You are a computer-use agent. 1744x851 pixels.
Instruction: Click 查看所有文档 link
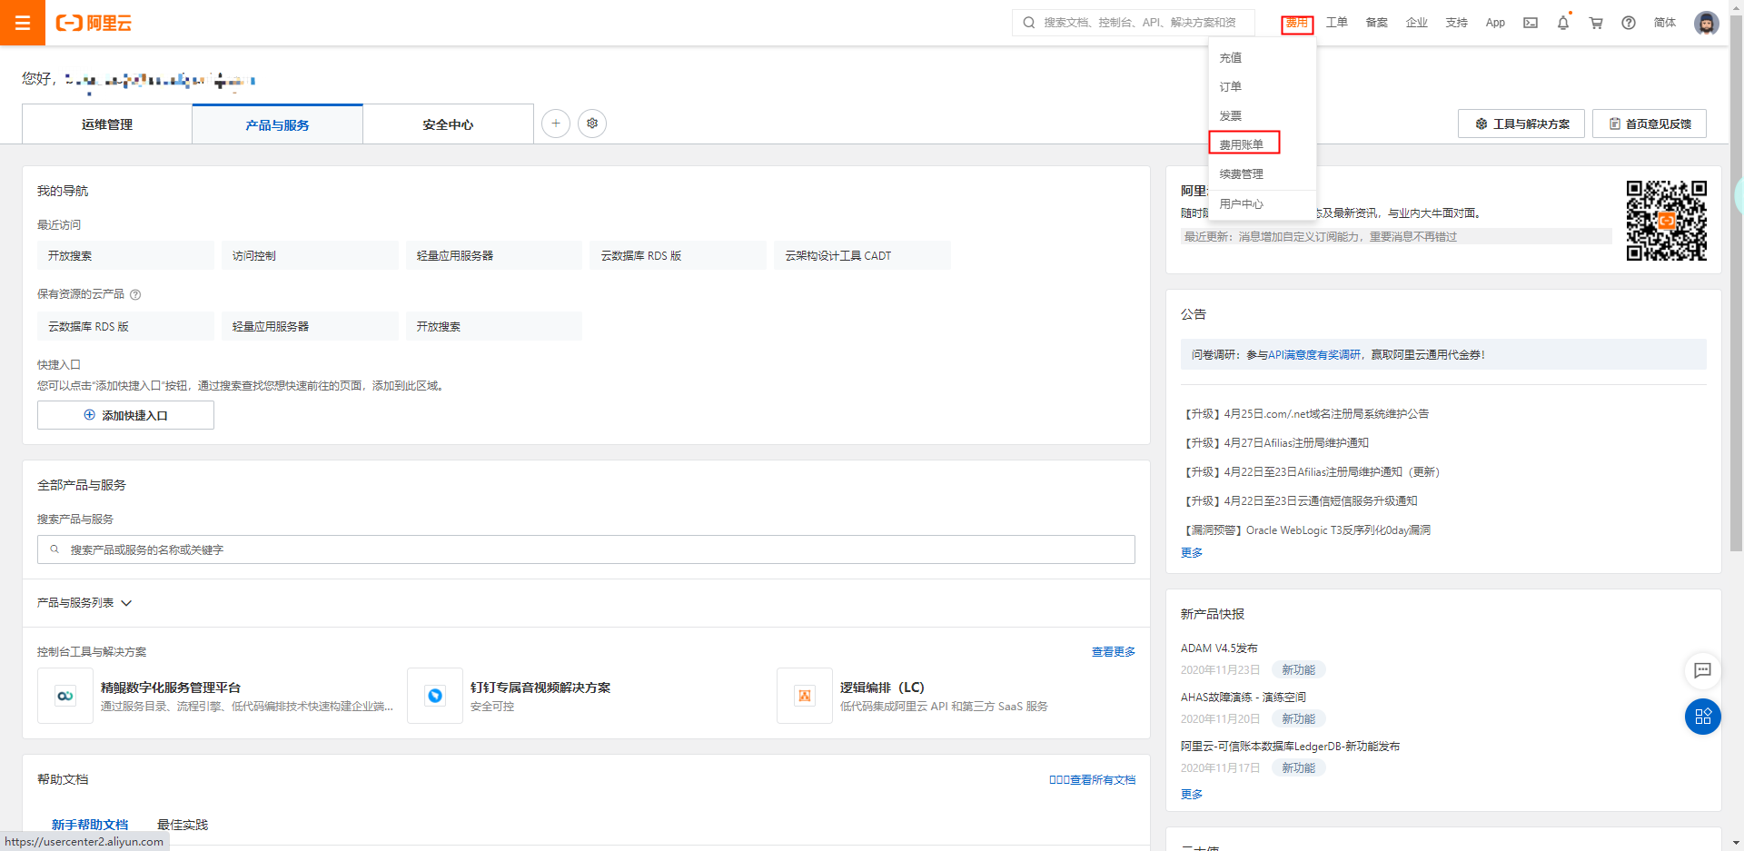pos(1093,779)
